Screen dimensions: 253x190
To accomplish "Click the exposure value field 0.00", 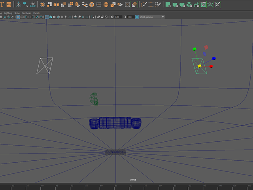I will click(x=118, y=17).
